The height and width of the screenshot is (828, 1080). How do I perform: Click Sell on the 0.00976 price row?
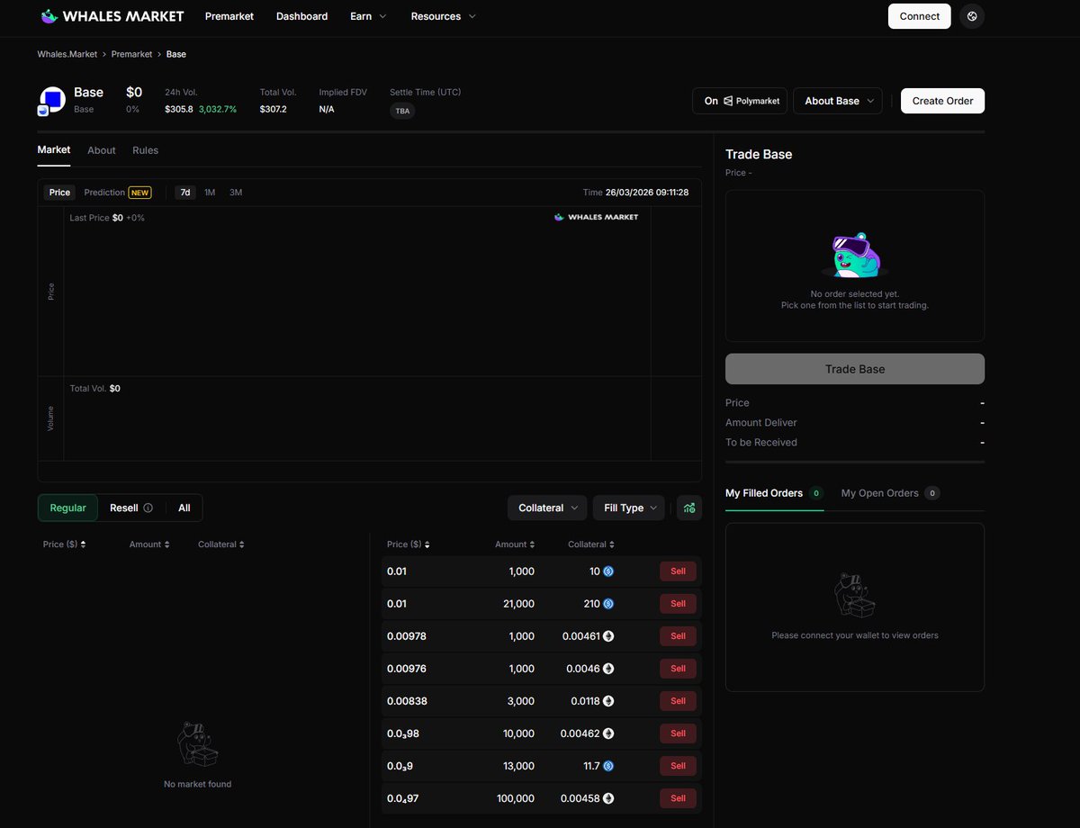click(678, 669)
